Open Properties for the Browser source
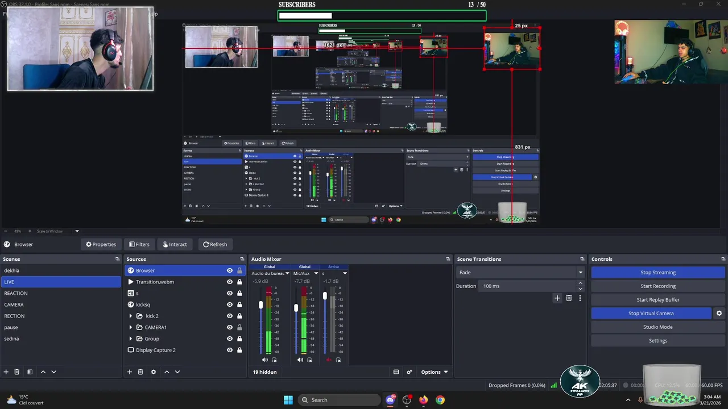Image resolution: width=728 pixels, height=409 pixels. pos(101,244)
